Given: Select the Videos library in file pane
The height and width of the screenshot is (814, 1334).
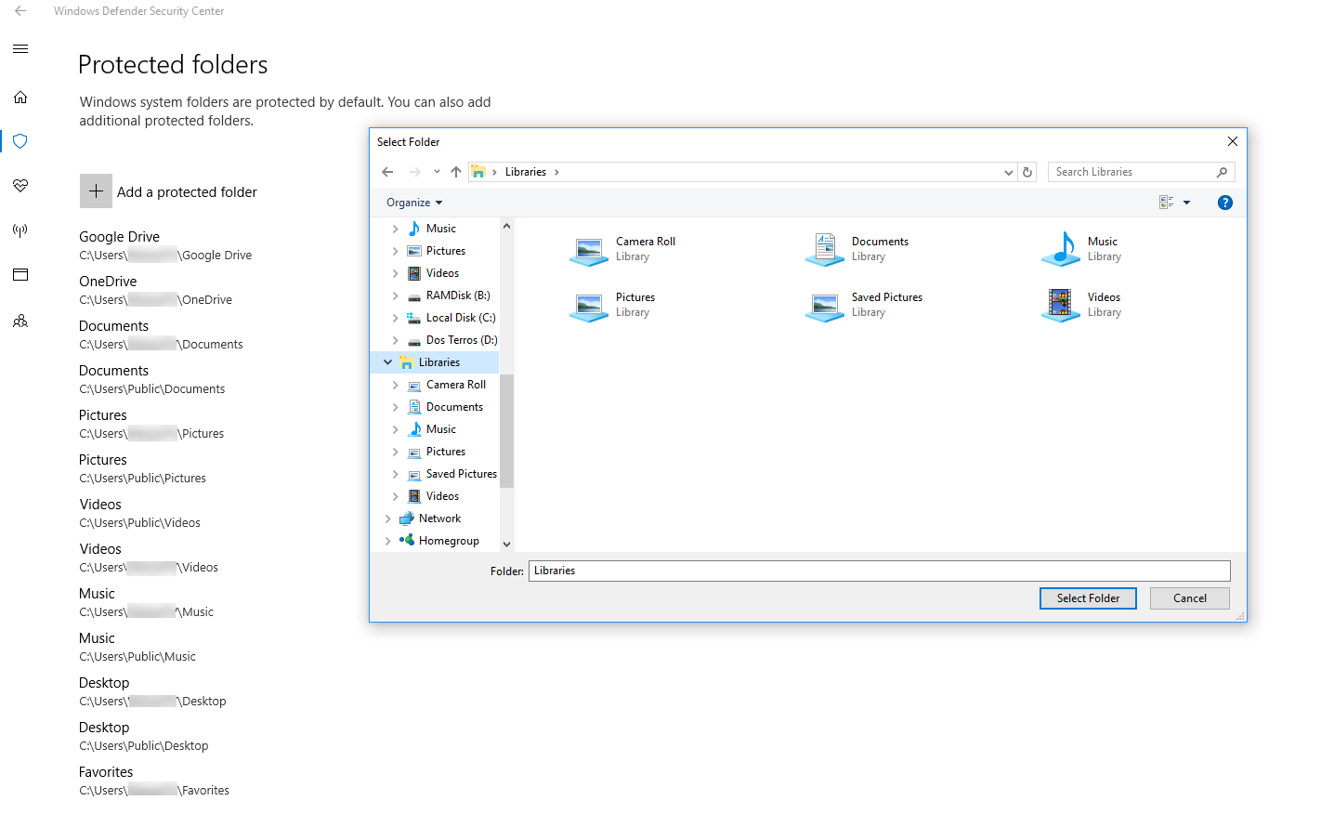Looking at the screenshot, I should pyautogui.click(x=1082, y=305).
